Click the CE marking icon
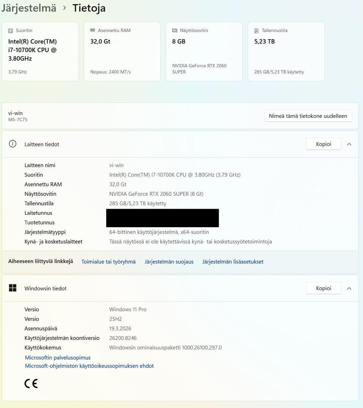The image size is (363, 408). pos(31,383)
